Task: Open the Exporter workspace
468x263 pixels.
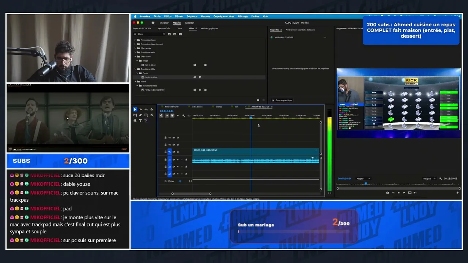Action: pos(189,23)
